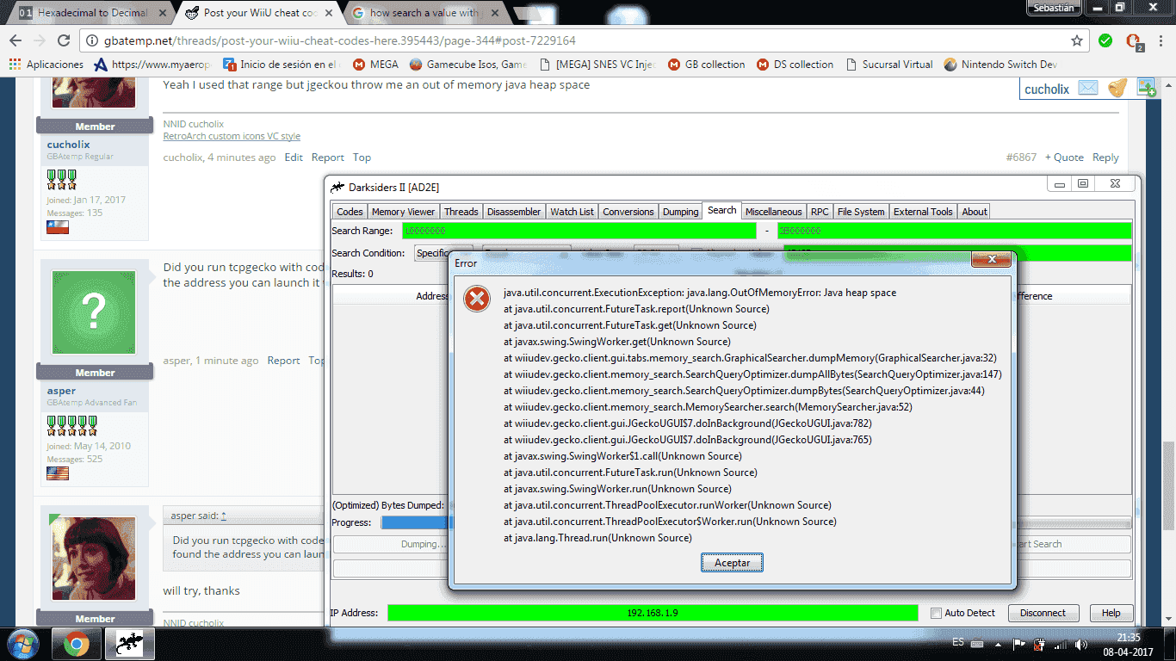Click the Help button in JGecko
This screenshot has width=1176, height=661.
tap(1111, 614)
